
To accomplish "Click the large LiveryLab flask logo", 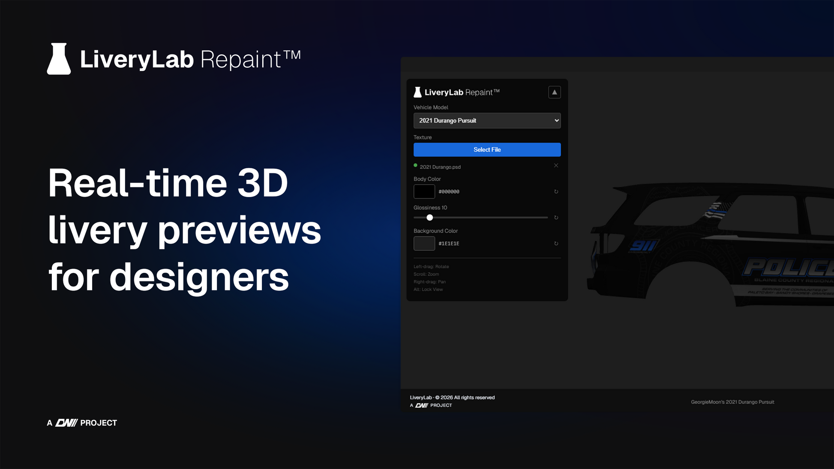I will click(x=59, y=59).
